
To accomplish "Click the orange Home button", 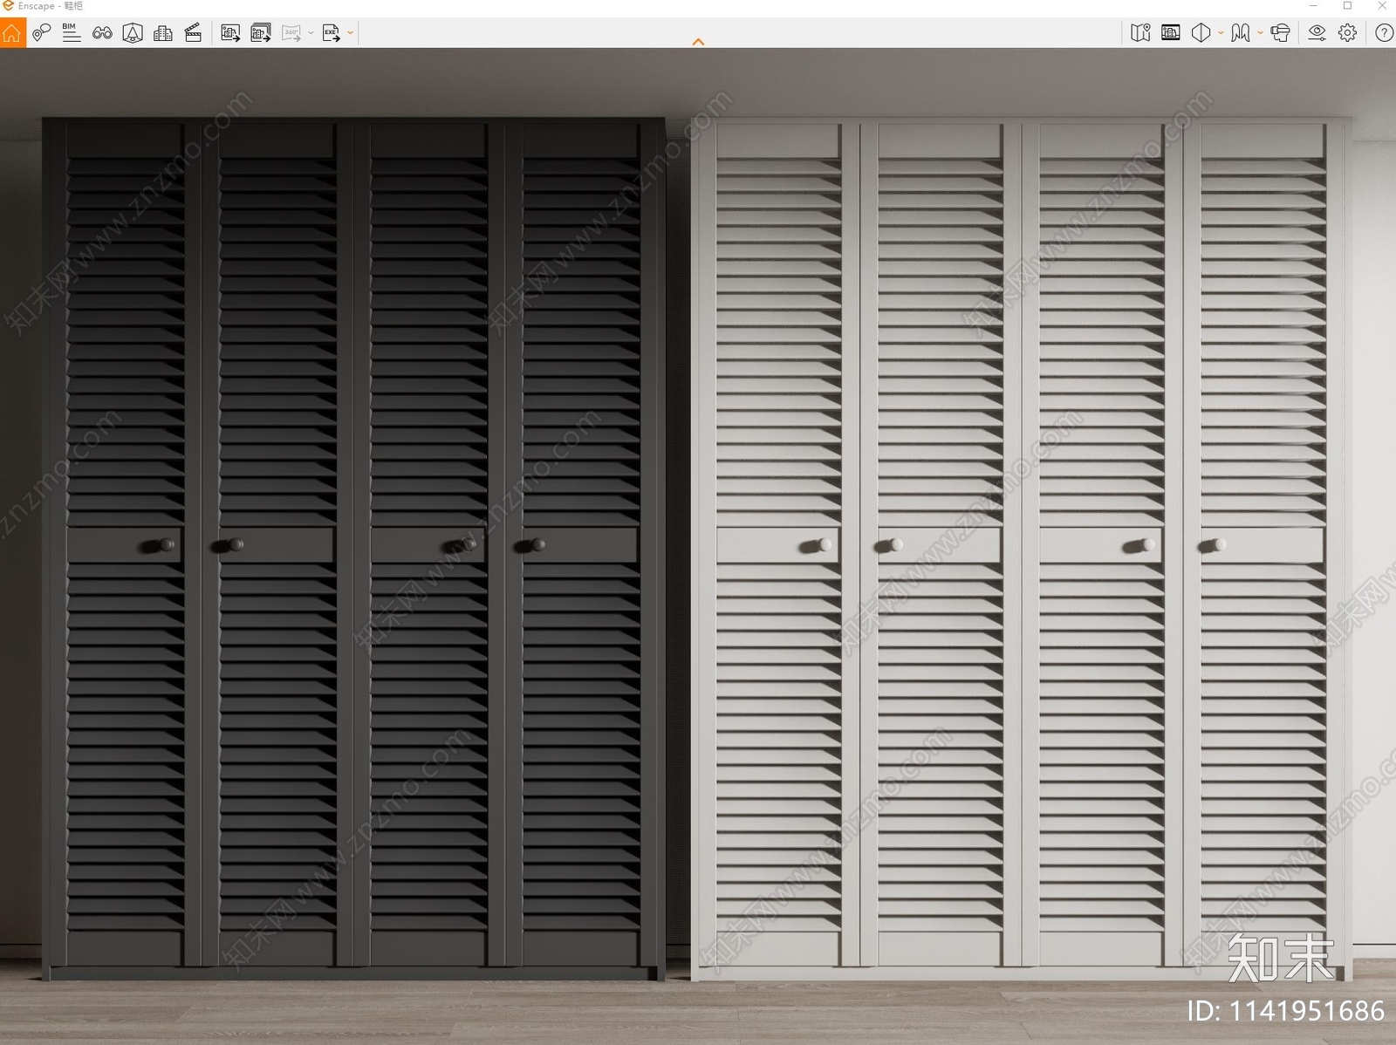I will 12,33.
